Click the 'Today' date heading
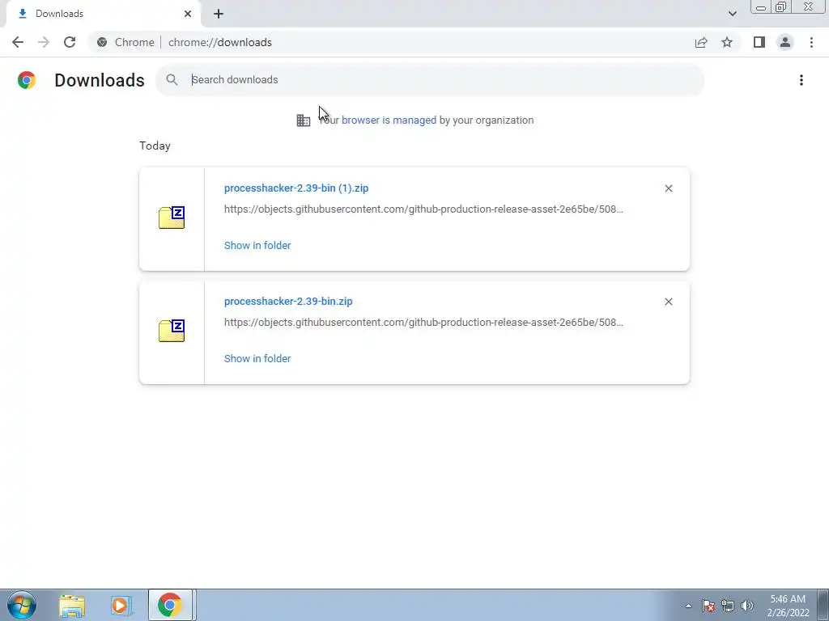This screenshot has height=621, width=829. click(x=155, y=146)
